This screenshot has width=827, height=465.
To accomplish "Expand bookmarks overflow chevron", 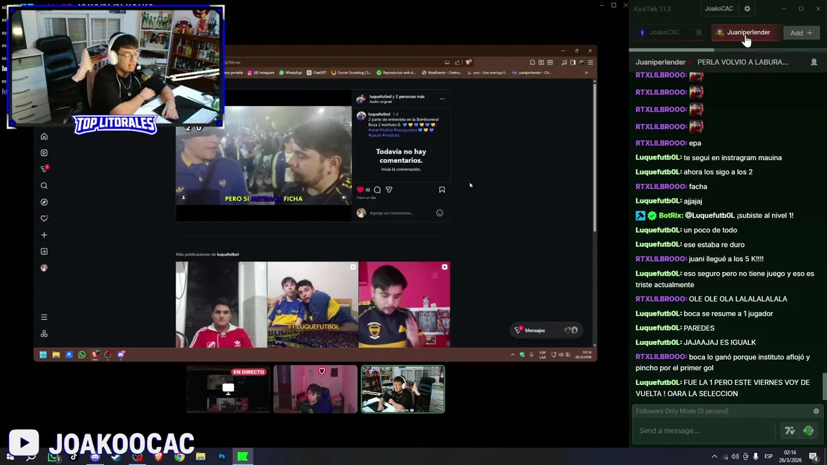I will (x=586, y=73).
